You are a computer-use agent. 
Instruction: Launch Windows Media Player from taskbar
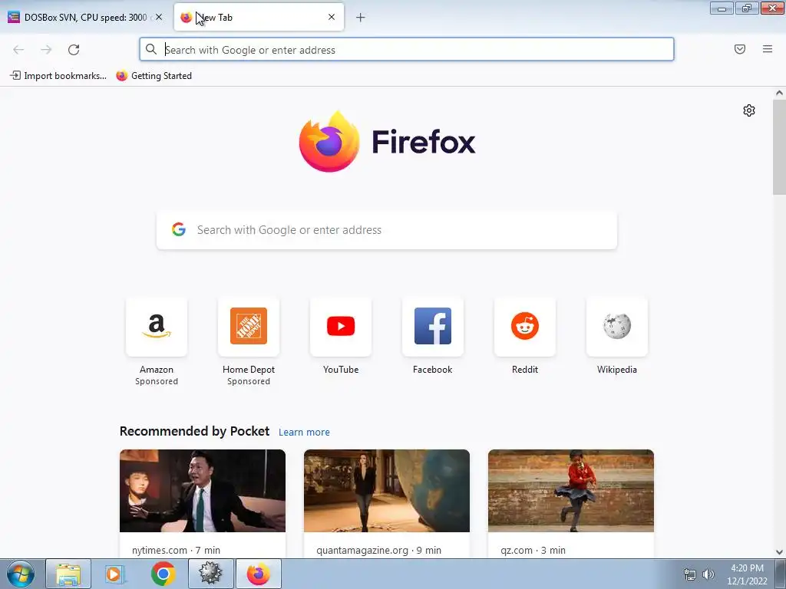click(x=115, y=574)
